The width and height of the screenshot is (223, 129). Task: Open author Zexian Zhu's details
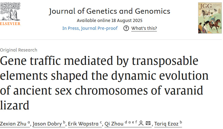click(x=13, y=123)
